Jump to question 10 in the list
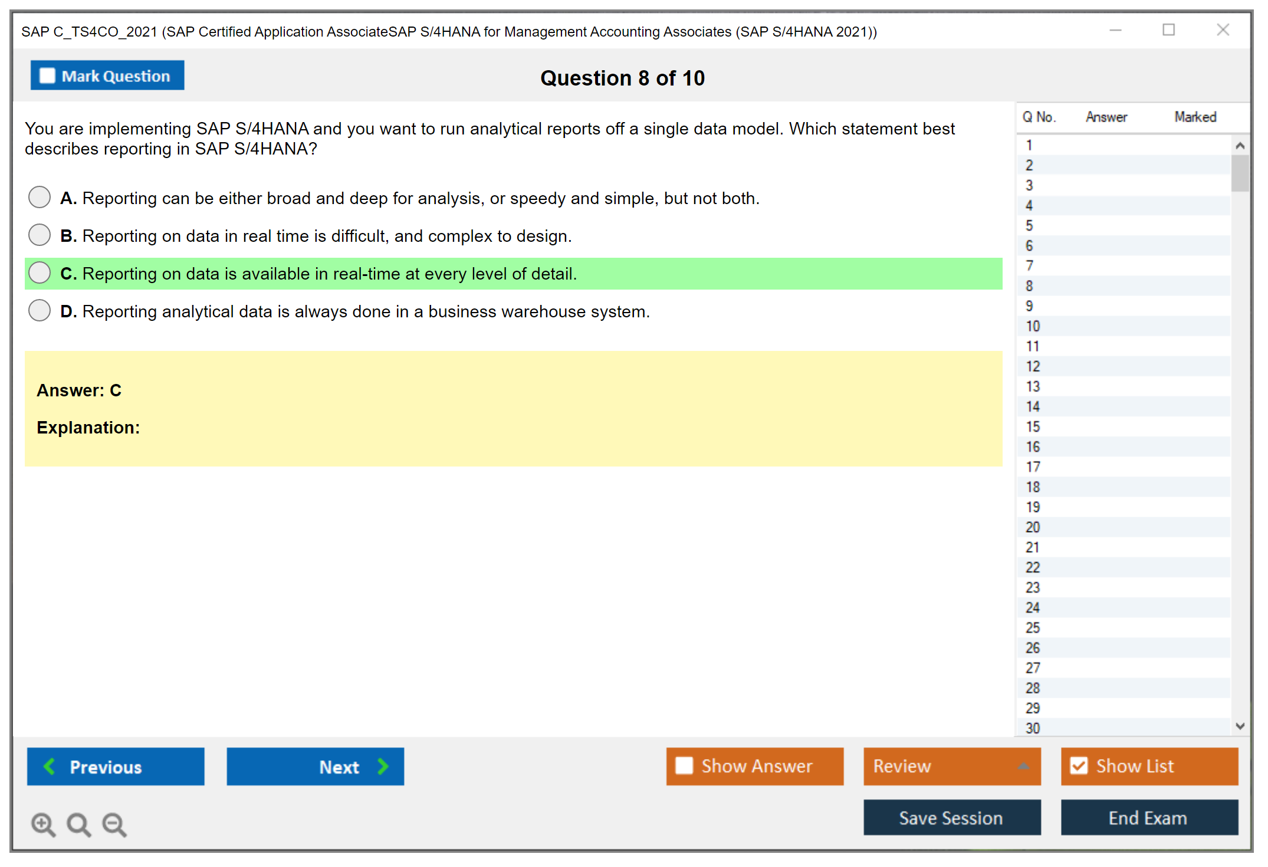 [1033, 326]
